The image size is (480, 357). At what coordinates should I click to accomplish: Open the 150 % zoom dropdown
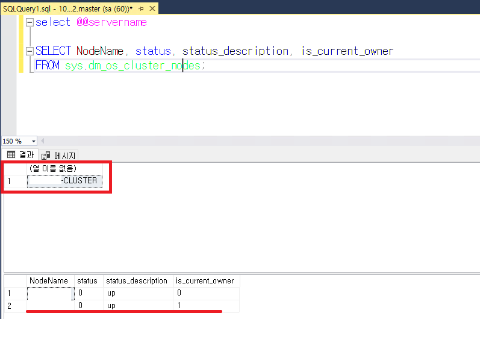coord(33,141)
